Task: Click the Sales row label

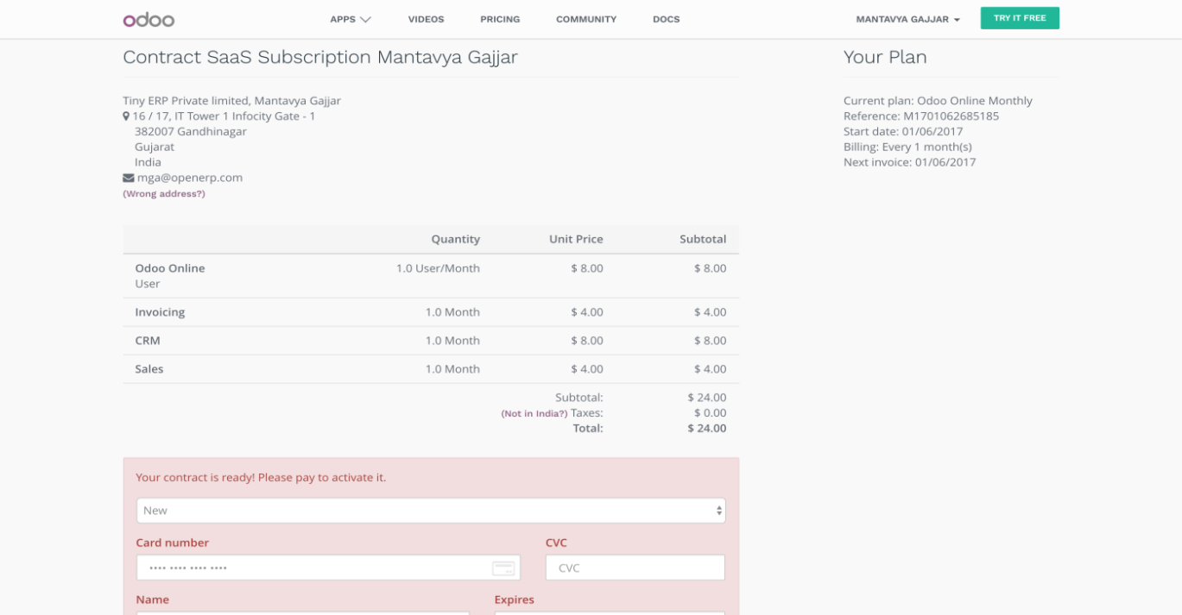Action: [x=149, y=369]
